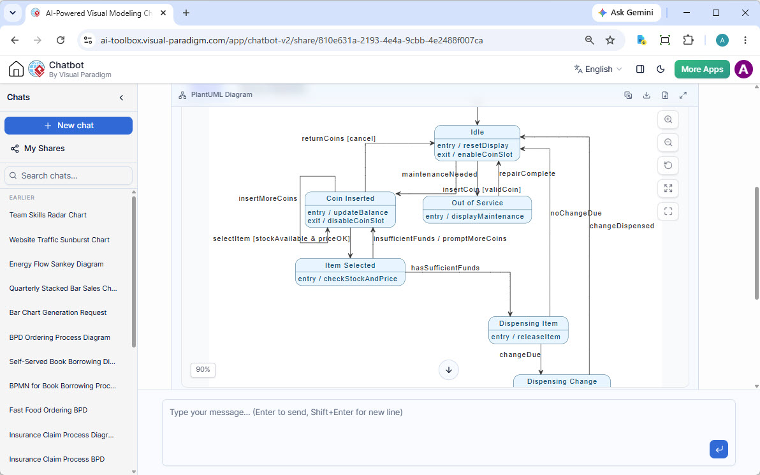Download the diagram image icon
The width and height of the screenshot is (760, 475).
click(647, 95)
